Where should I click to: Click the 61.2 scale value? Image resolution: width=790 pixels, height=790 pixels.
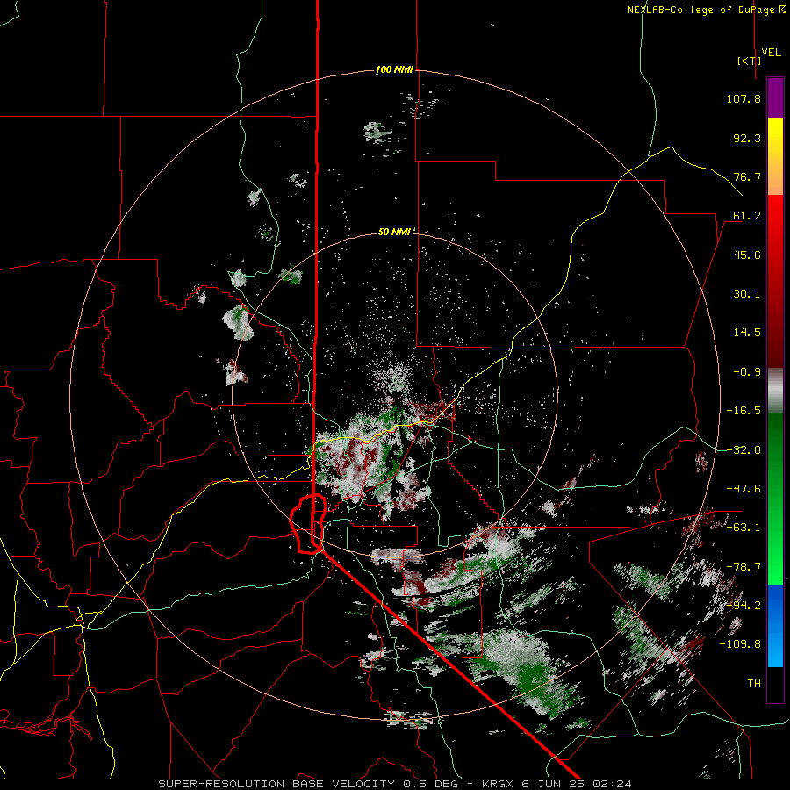[x=747, y=216]
